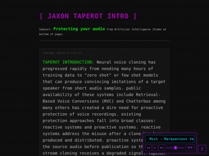Click the 'Subject:' label
Screen dimensions: 209x156
click(x=45, y=29)
